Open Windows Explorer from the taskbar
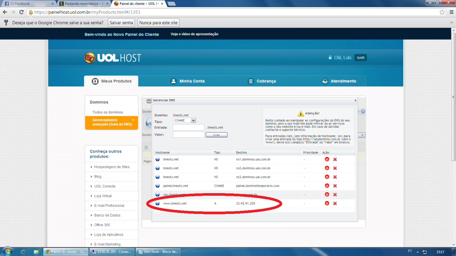 click(x=36, y=251)
